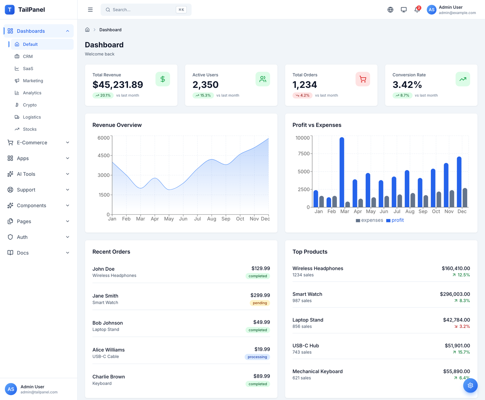Click the Dashboards grid icon
The image size is (485, 400).
click(10, 31)
